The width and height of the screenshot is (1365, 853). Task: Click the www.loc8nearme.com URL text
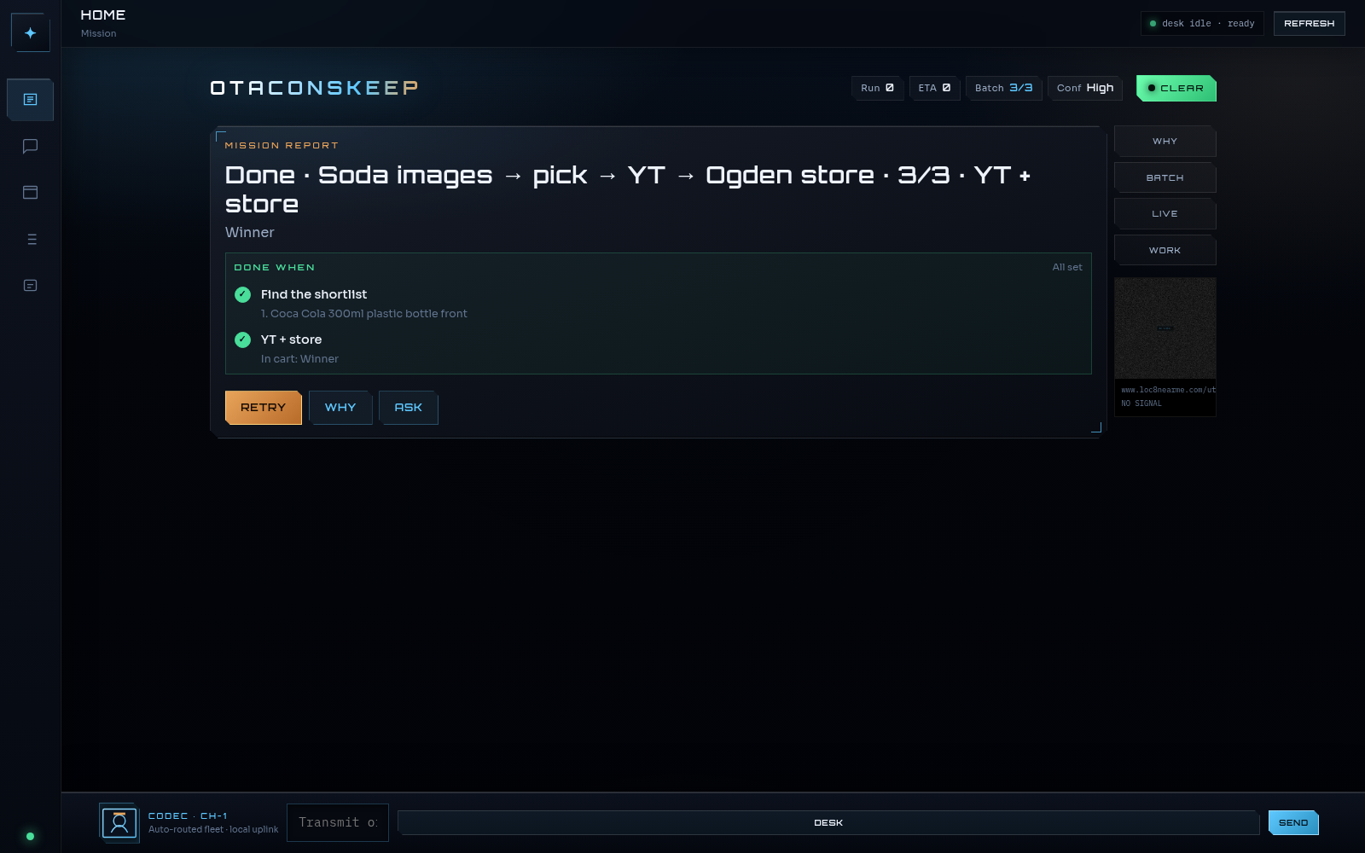[x=1168, y=390]
